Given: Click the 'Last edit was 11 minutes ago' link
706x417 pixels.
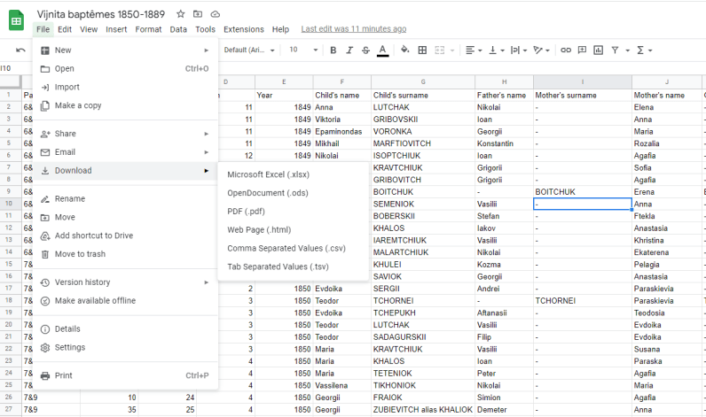Looking at the screenshot, I should 354,29.
